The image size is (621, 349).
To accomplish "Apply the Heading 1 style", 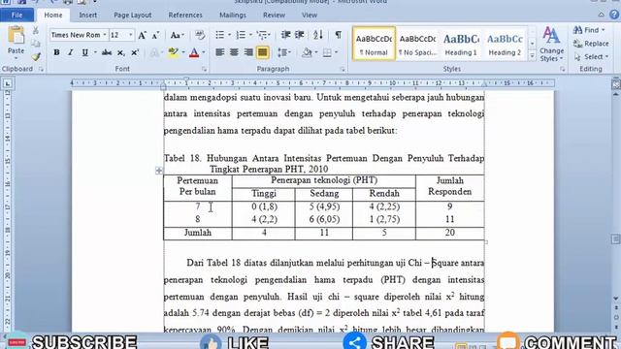I will [461, 44].
